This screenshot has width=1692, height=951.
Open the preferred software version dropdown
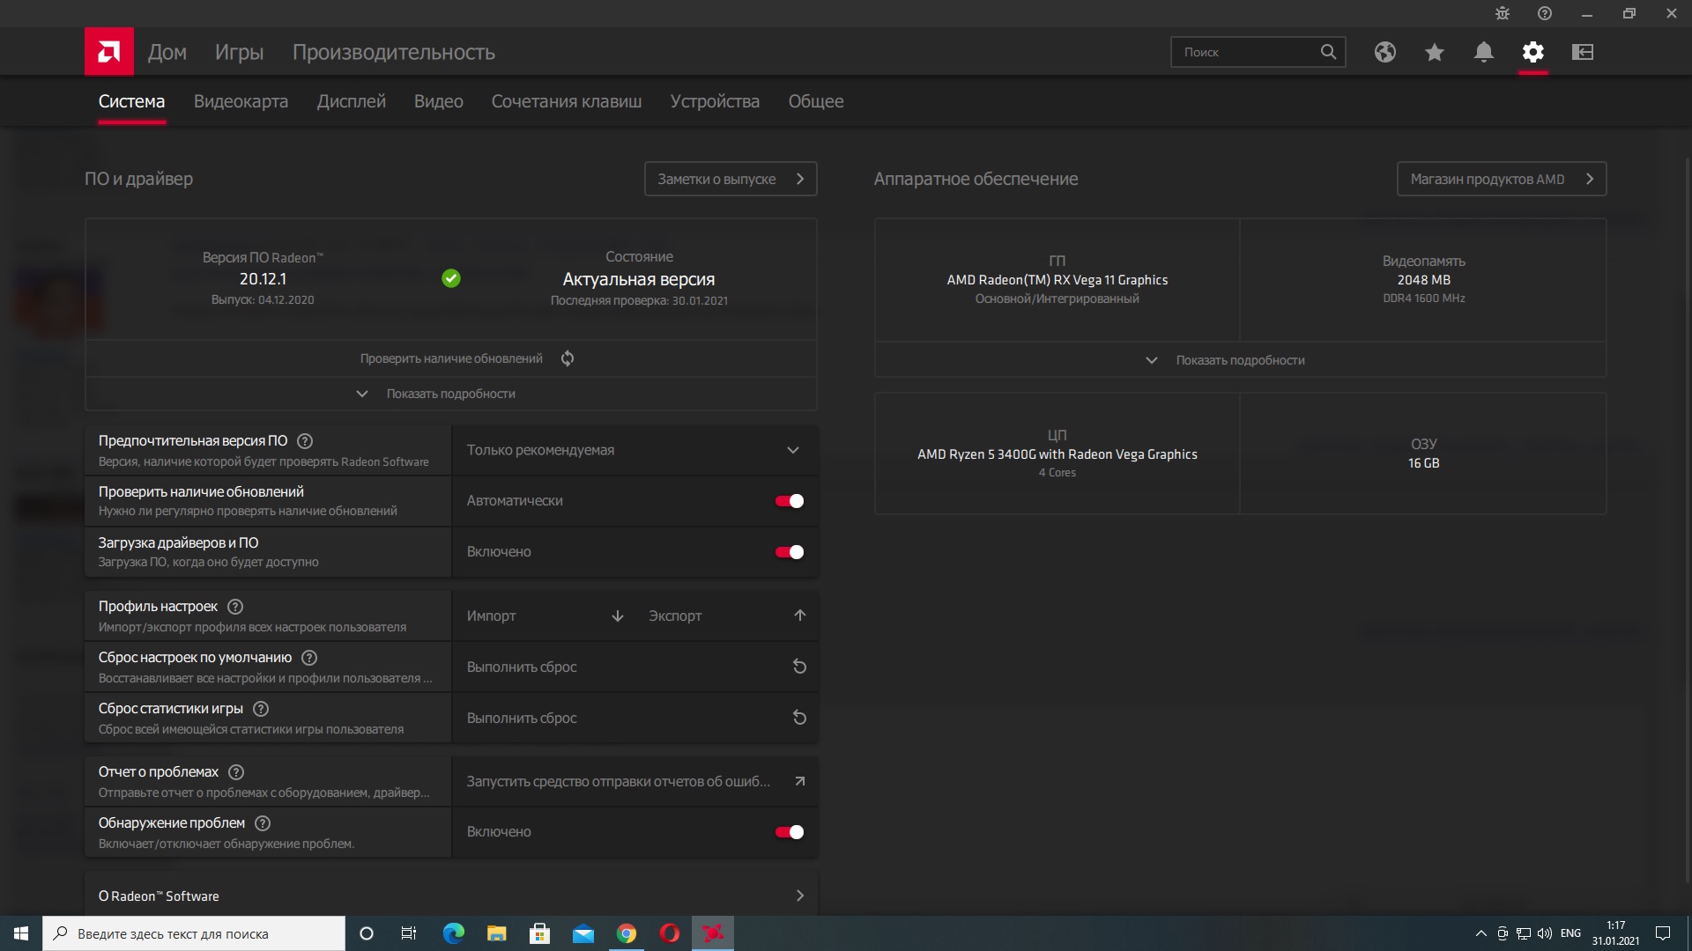634,450
